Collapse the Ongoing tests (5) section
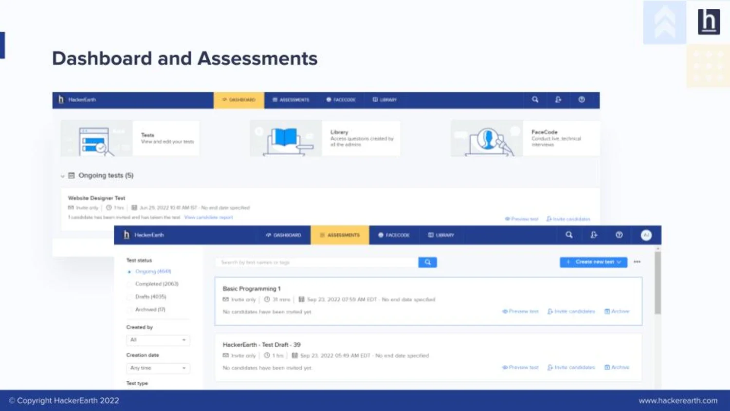The height and width of the screenshot is (411, 730). (63, 176)
